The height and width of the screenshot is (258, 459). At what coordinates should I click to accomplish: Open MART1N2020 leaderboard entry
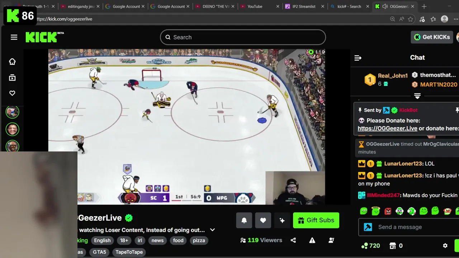(435, 85)
